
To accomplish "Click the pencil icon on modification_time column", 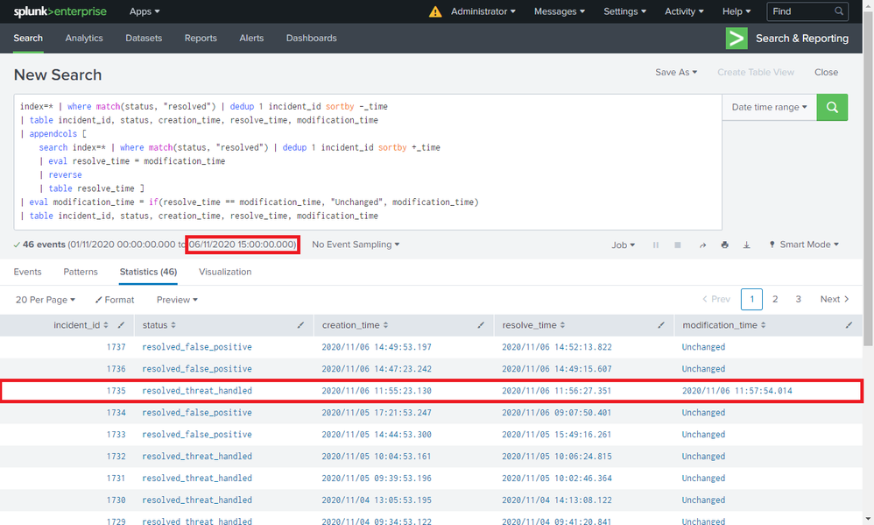I will tap(849, 325).
